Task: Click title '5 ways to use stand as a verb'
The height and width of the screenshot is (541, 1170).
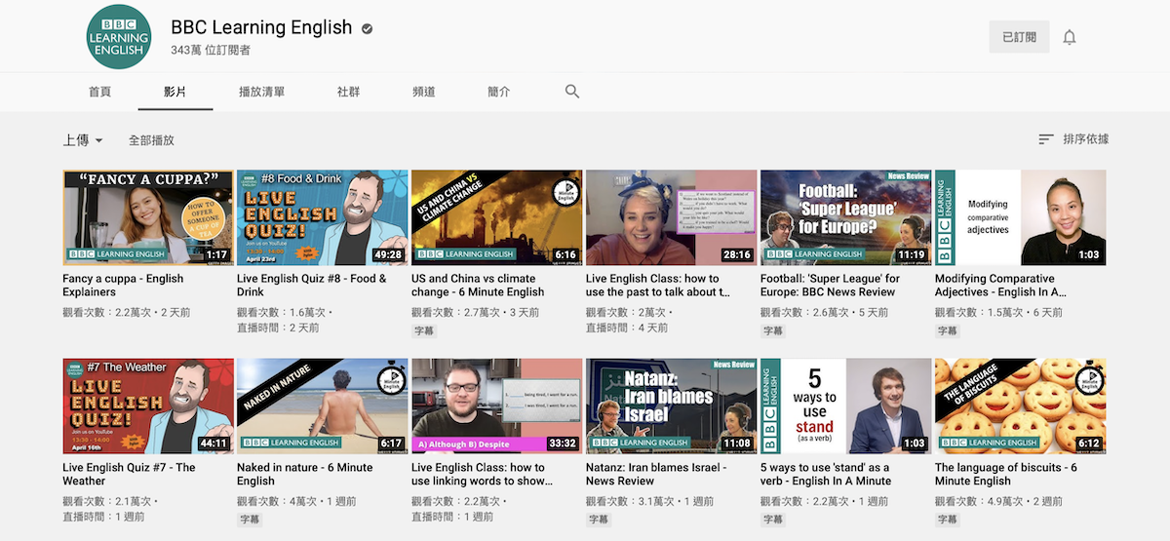Action: pyautogui.click(x=825, y=474)
